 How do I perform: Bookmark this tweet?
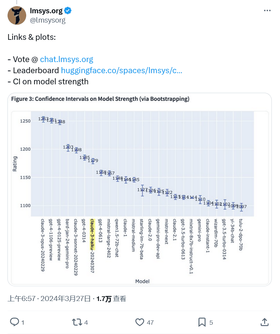[202, 322]
